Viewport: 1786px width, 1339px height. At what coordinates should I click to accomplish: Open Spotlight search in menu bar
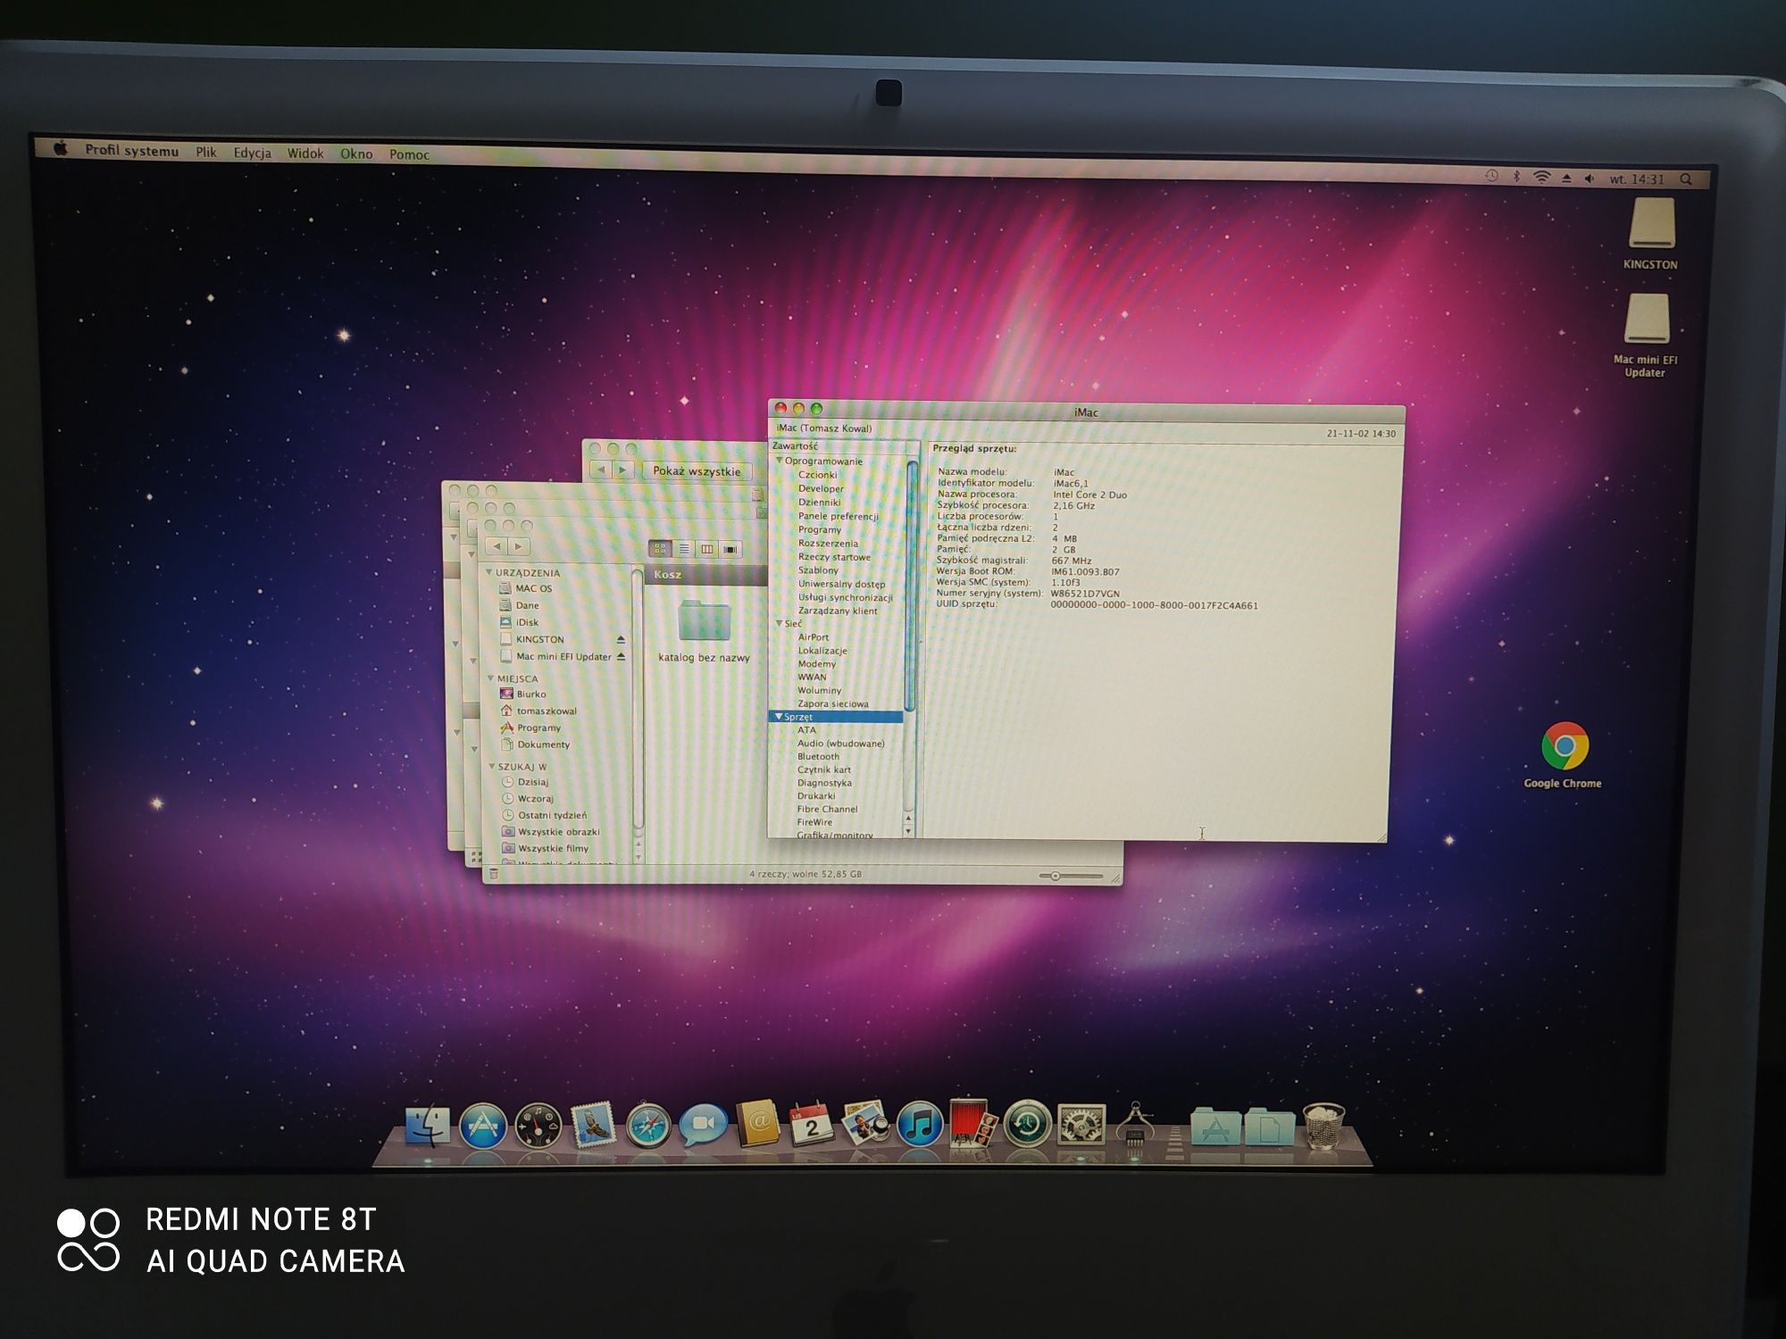tap(1686, 179)
